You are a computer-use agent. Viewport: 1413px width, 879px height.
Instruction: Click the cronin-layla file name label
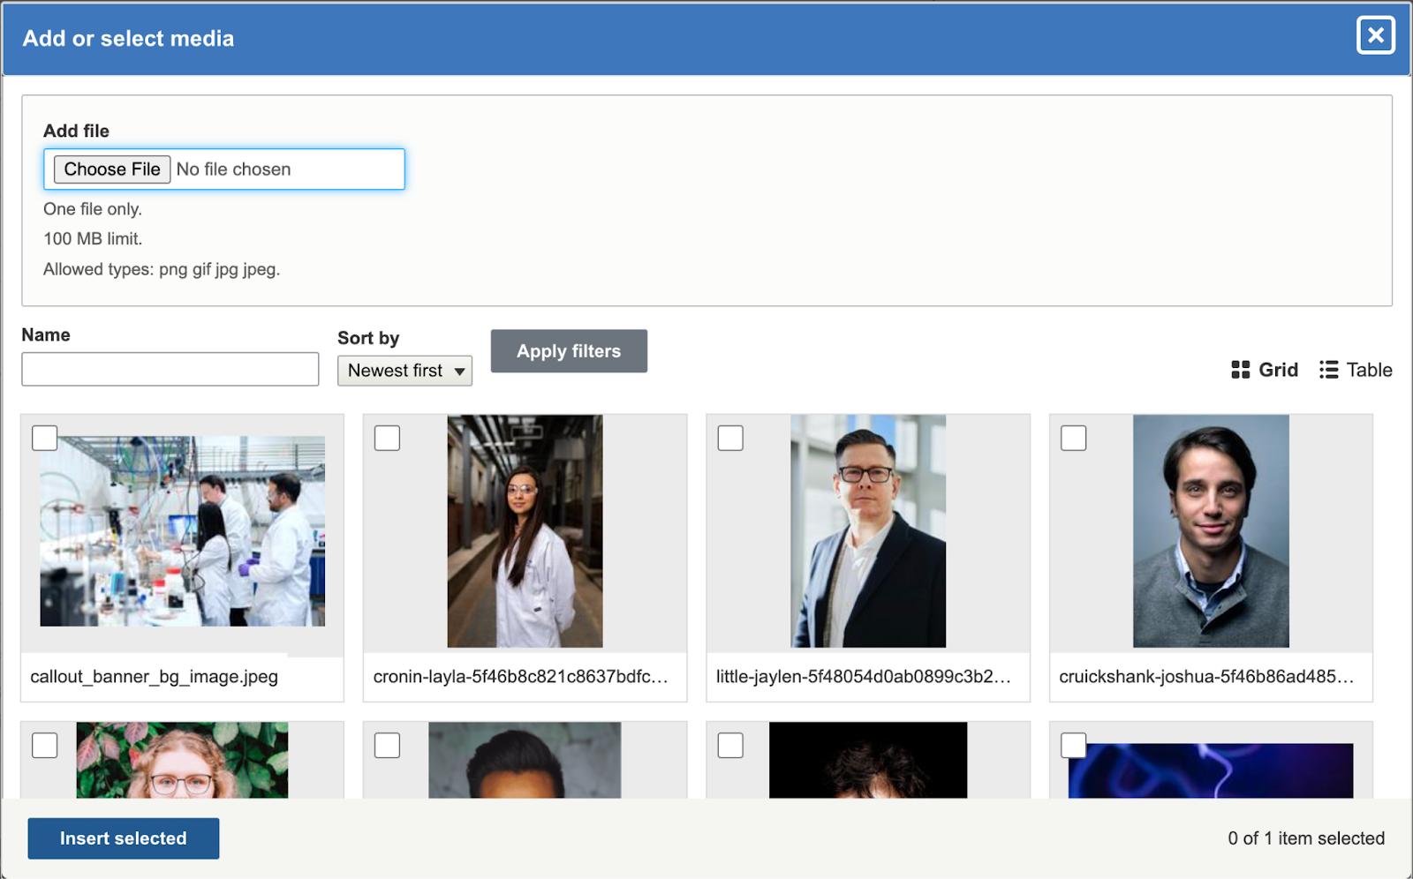[x=521, y=677]
